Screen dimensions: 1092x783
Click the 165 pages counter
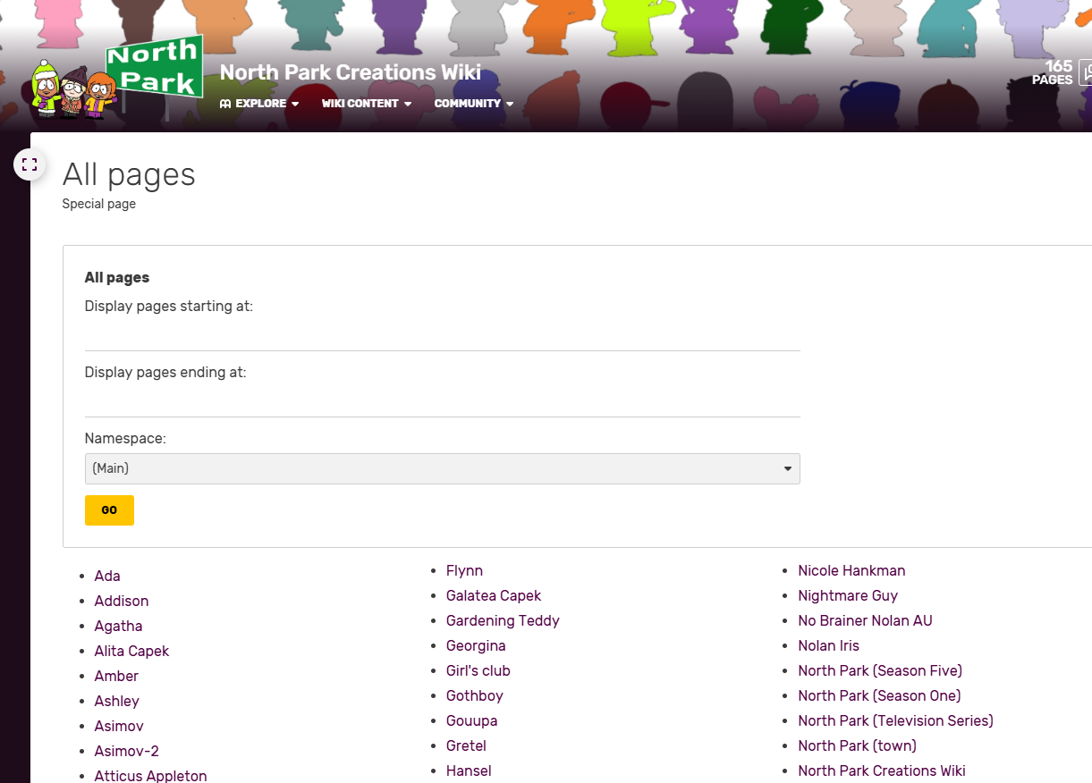tap(1053, 72)
